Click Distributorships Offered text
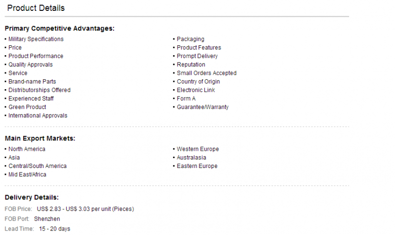The width and height of the screenshot is (395, 235). (x=39, y=90)
